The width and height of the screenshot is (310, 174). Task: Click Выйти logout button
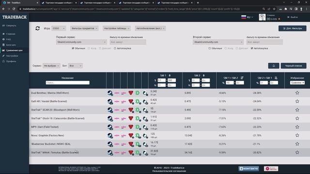click(x=293, y=17)
